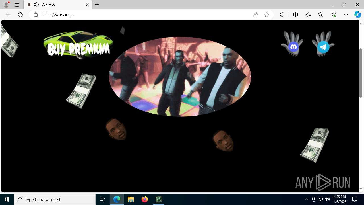Image resolution: width=364 pixels, height=205 pixels.
Task: Click the right CJ head image
Action: (x=223, y=141)
